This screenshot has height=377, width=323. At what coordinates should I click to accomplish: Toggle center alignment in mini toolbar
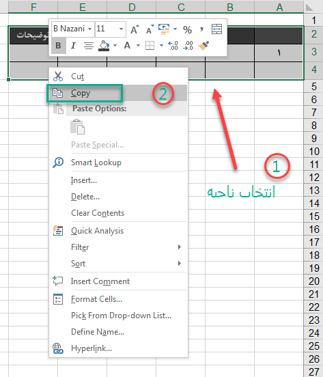[89, 46]
